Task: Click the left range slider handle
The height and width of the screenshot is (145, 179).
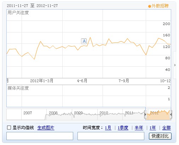Action: click(x=145, y=114)
